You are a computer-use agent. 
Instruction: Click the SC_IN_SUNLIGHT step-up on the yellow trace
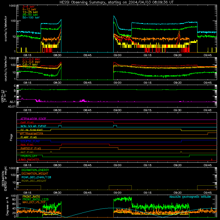(x=51, y=130)
